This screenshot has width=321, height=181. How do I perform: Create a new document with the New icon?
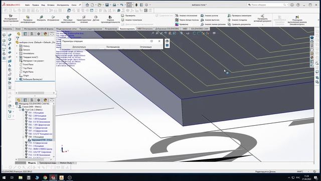click(92, 5)
